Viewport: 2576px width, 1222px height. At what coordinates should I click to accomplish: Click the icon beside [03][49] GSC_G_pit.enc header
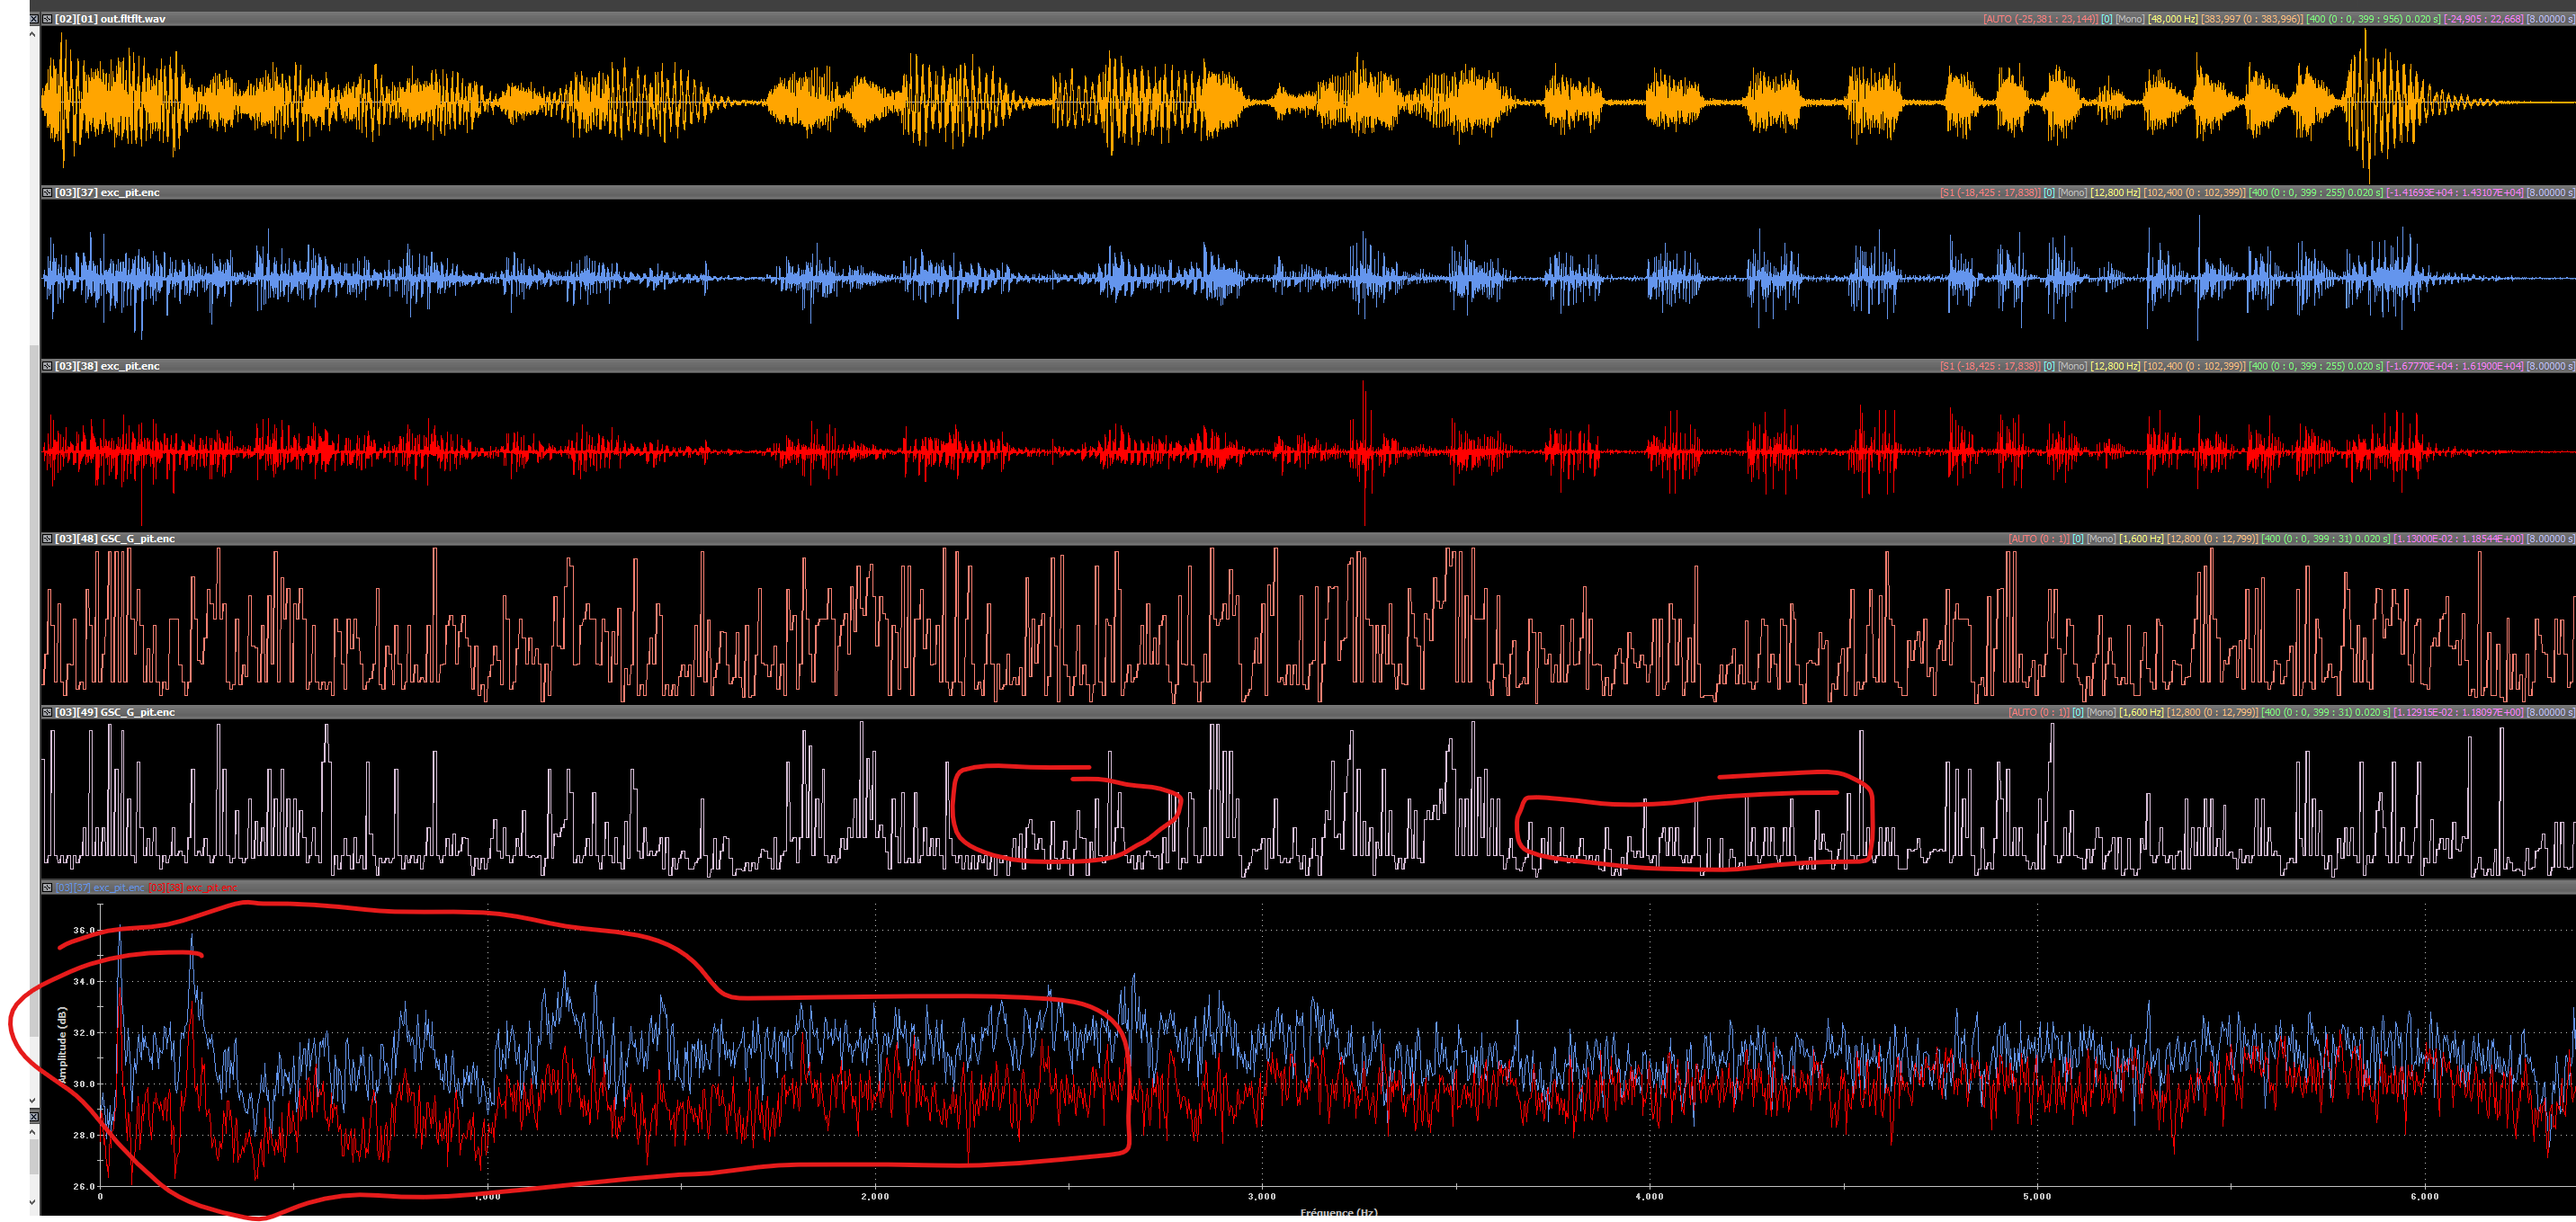tap(47, 712)
